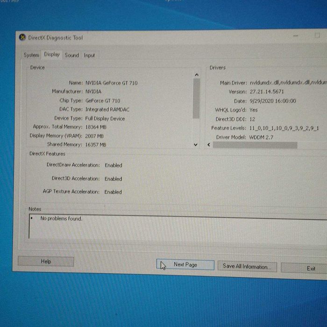Click the 'DirectX Features' group label

click(47, 154)
